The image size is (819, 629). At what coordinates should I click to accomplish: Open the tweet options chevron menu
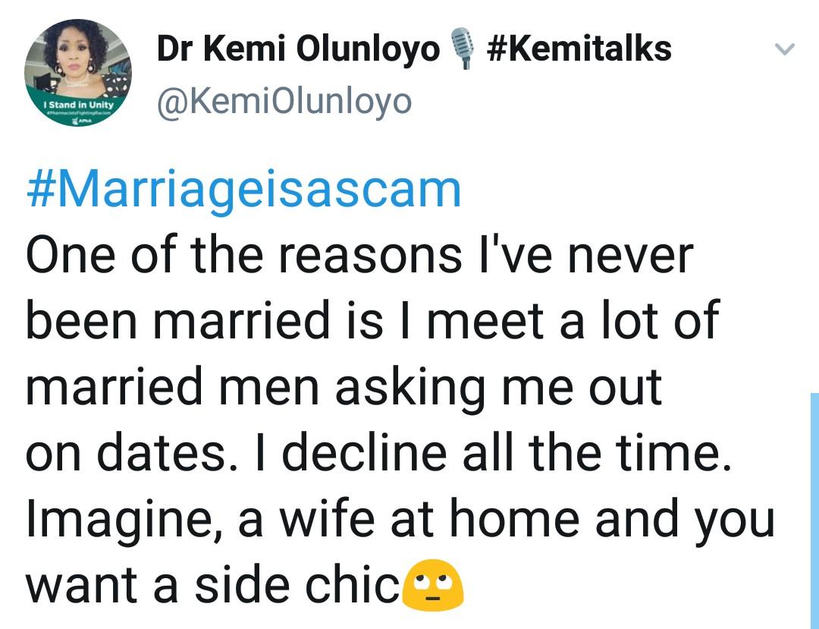(x=784, y=49)
